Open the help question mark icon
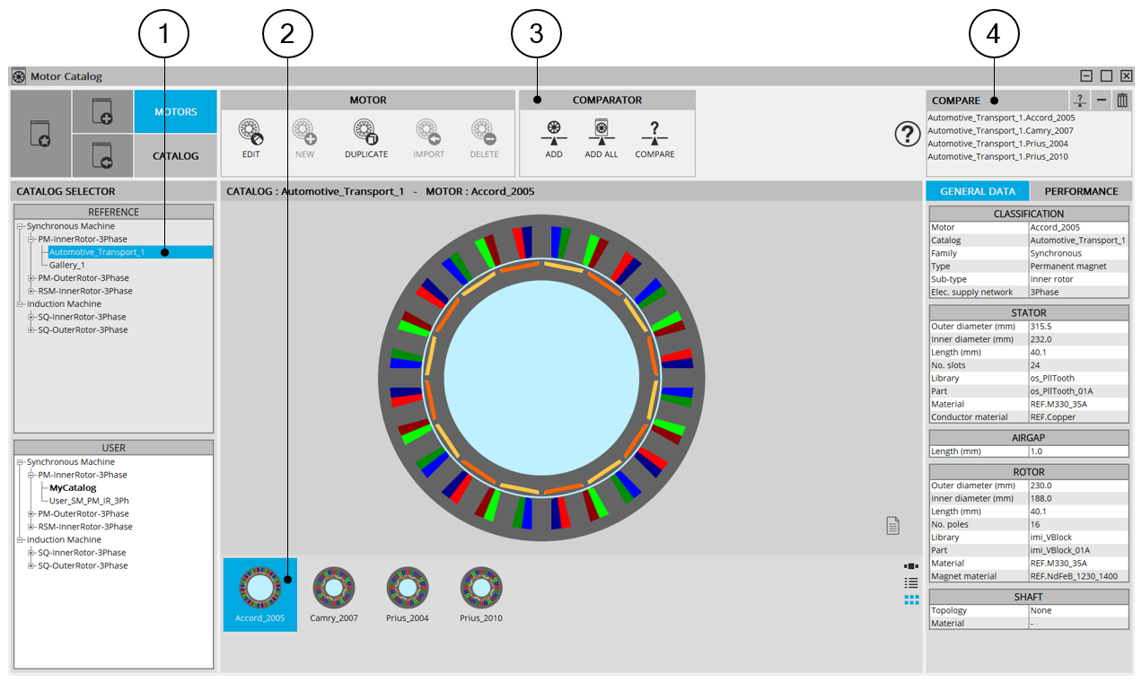This screenshot has height=683, width=1142. click(x=908, y=135)
